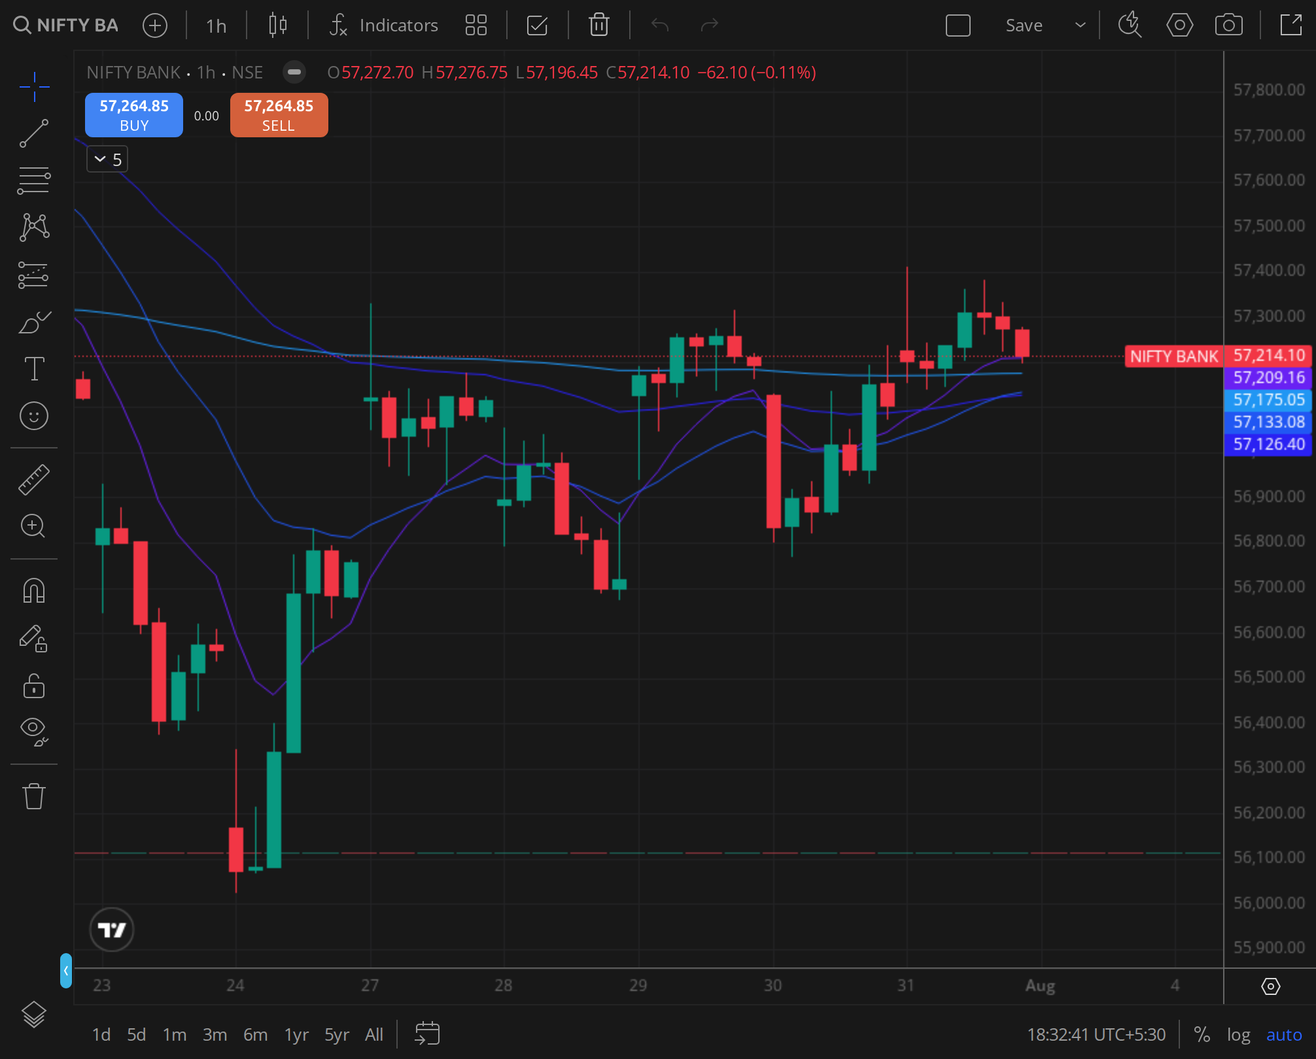Viewport: 1316px width, 1059px height.
Task: Select the trend line drawing tool
Action: click(x=34, y=133)
